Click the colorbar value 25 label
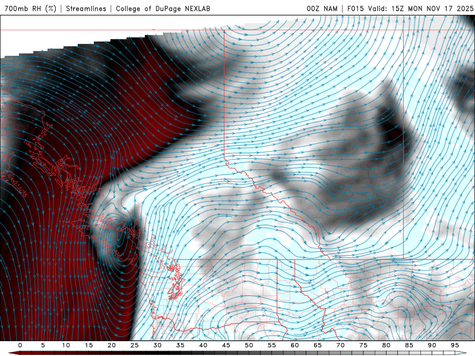Screen dimensions: 475x356 click(135, 345)
